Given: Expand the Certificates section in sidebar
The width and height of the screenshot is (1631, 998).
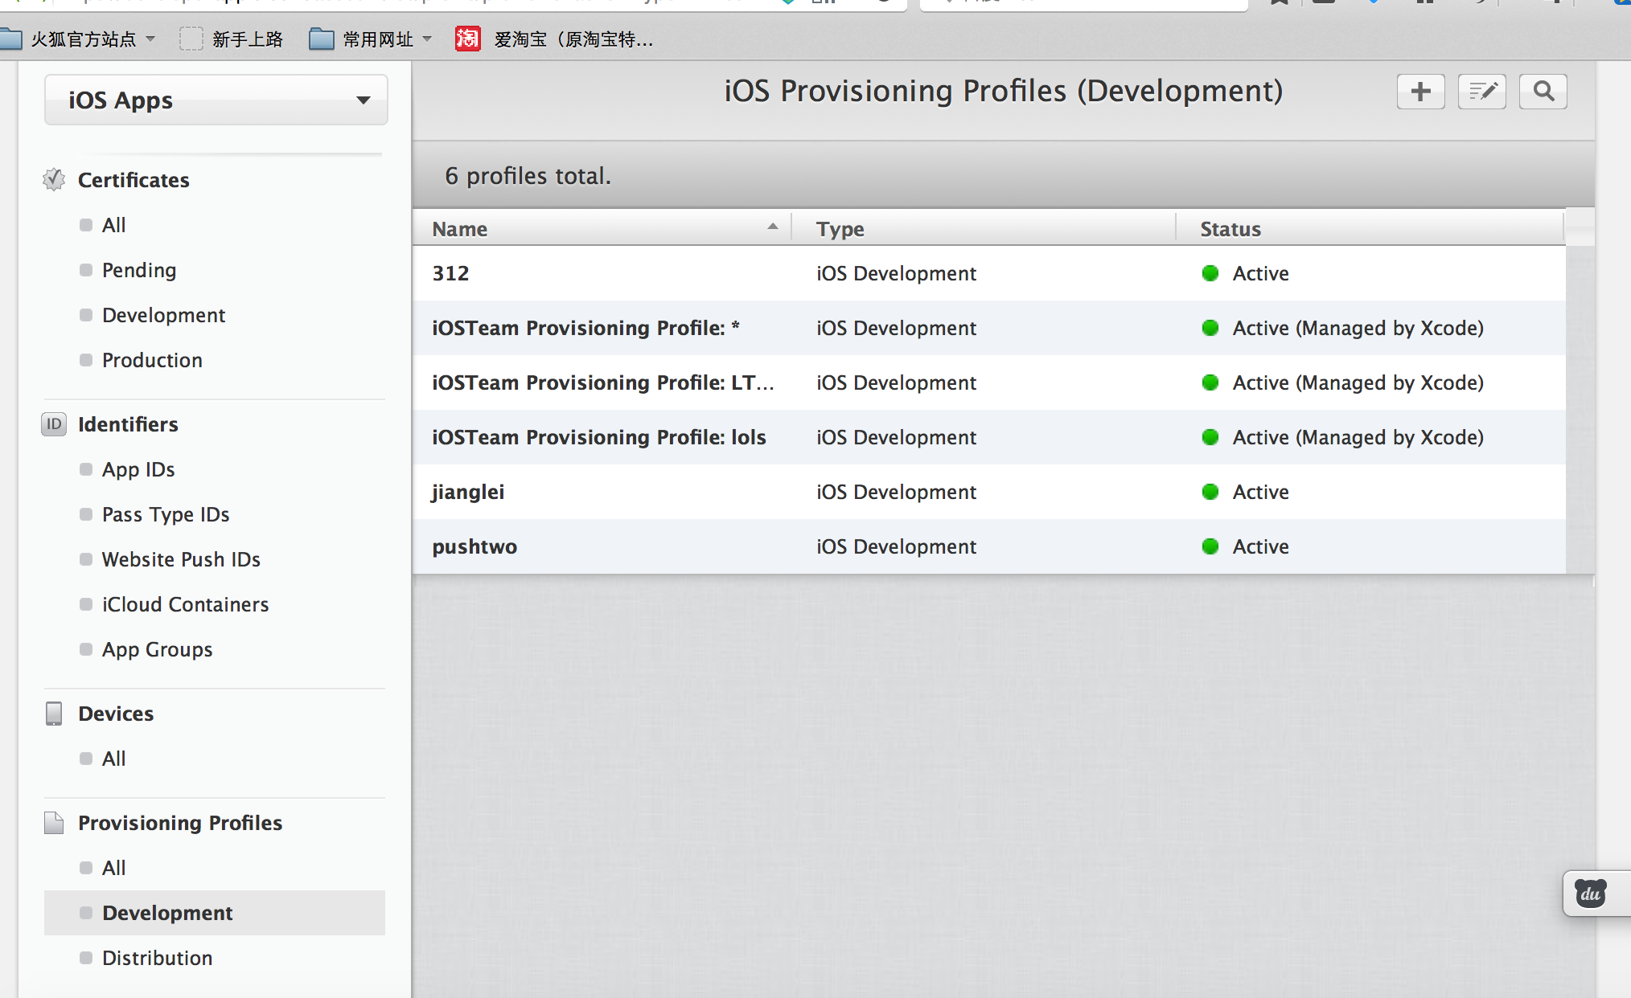Looking at the screenshot, I should (x=132, y=179).
